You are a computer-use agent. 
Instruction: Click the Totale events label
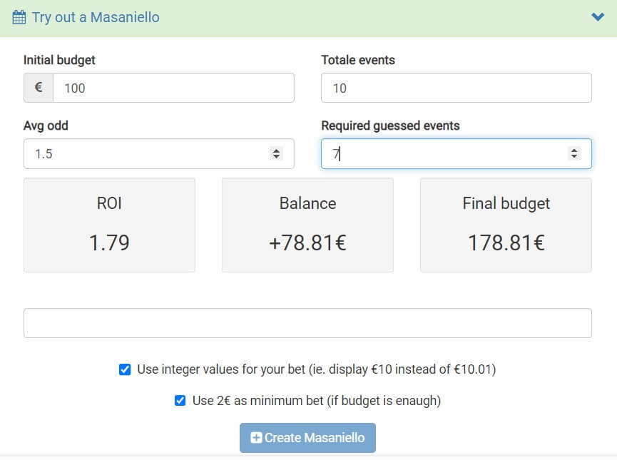click(x=358, y=60)
